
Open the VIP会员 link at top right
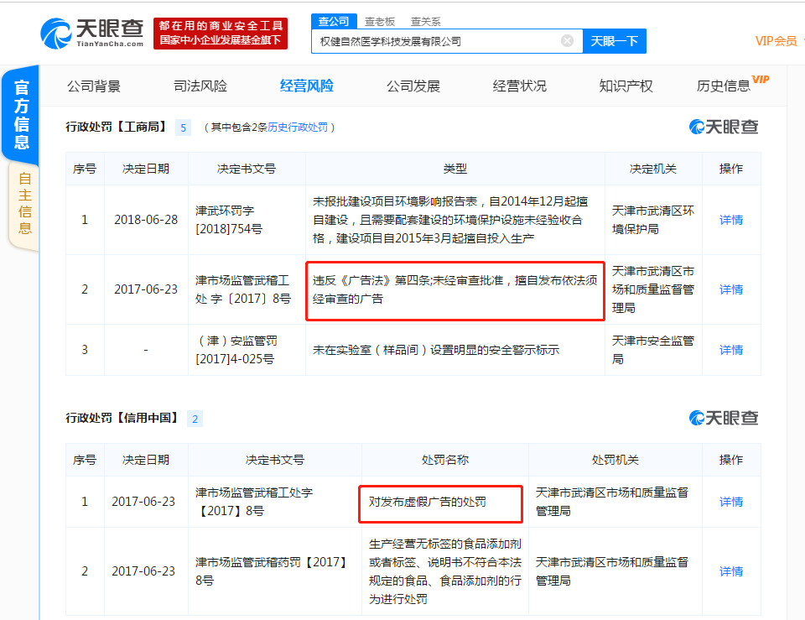pyautogui.click(x=776, y=40)
